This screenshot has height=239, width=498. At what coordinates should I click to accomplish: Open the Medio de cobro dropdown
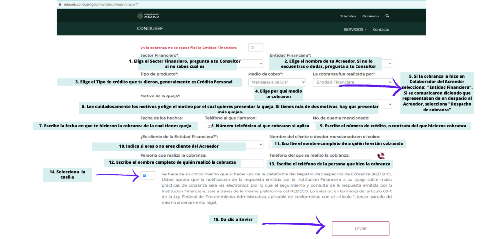point(277,82)
